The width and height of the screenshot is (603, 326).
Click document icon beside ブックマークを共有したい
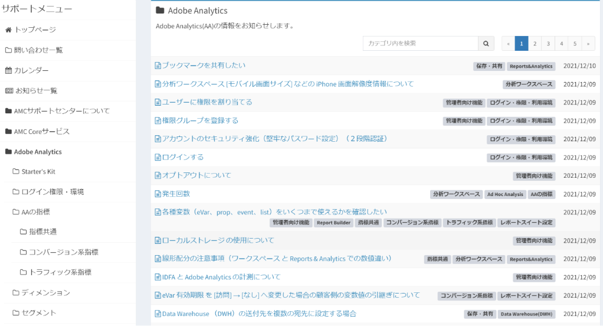tap(158, 66)
